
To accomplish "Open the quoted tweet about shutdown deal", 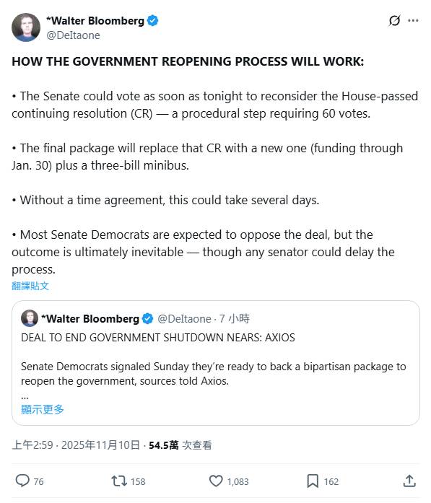I will pyautogui.click(x=216, y=363).
